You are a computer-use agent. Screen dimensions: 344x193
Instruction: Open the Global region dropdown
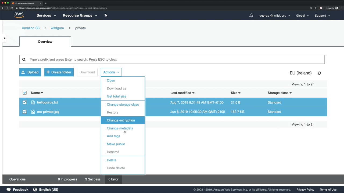click(x=302, y=16)
